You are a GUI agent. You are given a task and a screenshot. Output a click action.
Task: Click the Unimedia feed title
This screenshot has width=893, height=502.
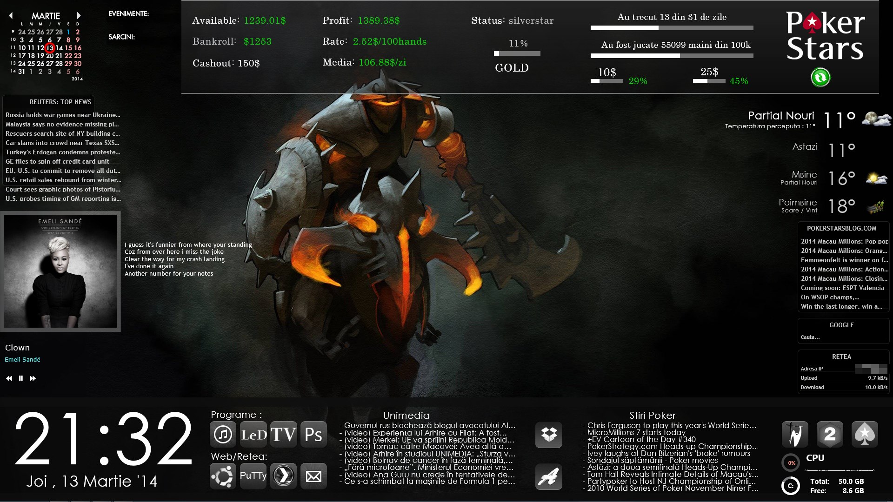pos(407,415)
